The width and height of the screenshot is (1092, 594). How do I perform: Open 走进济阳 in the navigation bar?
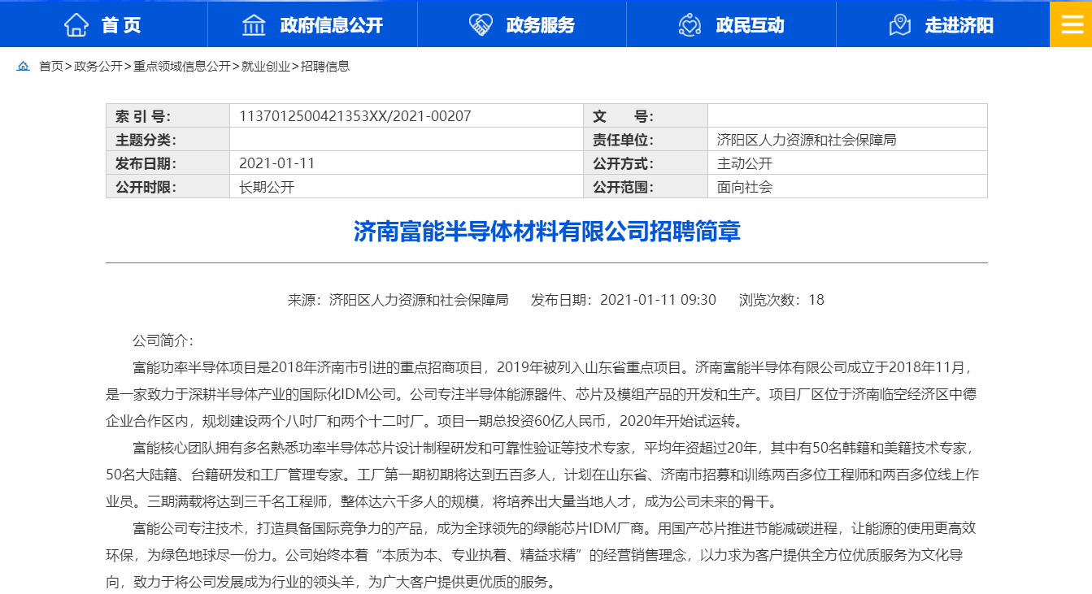[942, 24]
